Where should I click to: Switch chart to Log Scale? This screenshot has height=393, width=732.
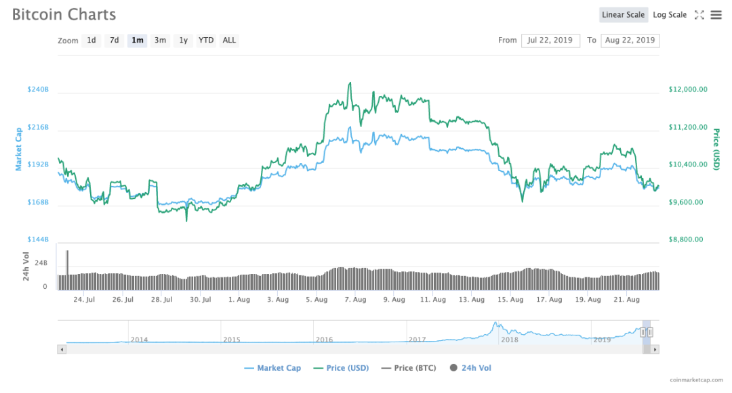pos(670,15)
